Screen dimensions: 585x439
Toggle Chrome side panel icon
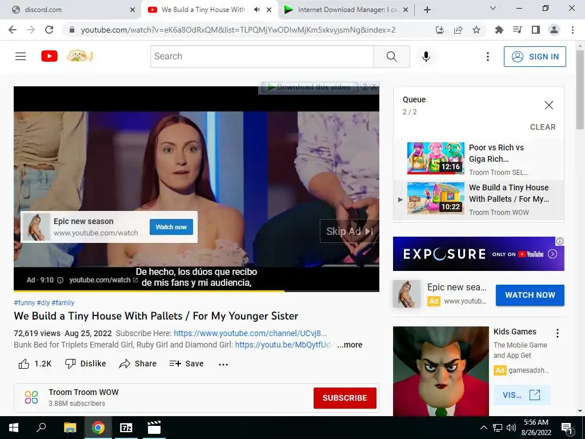(x=536, y=30)
